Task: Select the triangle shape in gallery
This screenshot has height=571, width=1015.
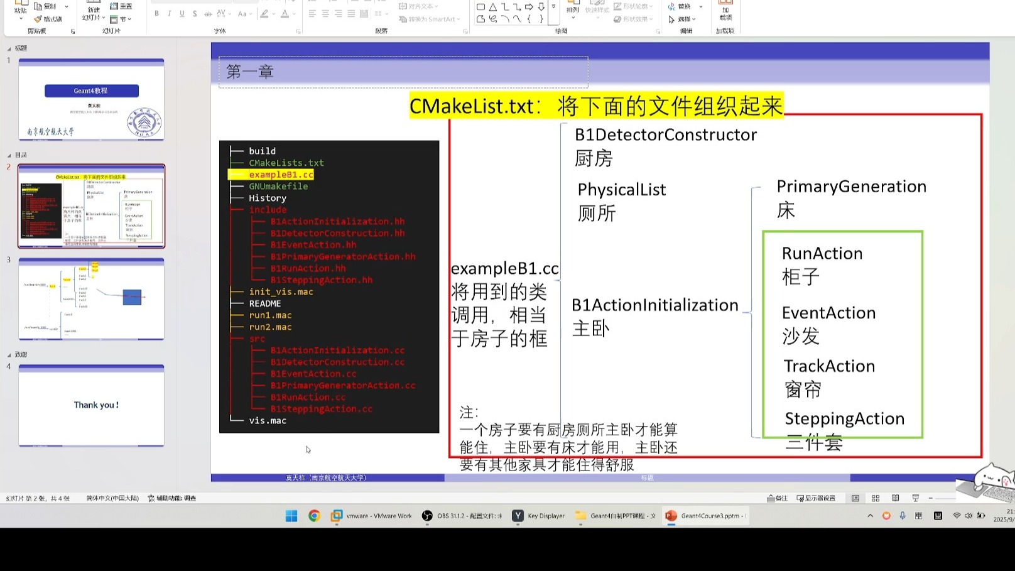Action: (x=492, y=7)
